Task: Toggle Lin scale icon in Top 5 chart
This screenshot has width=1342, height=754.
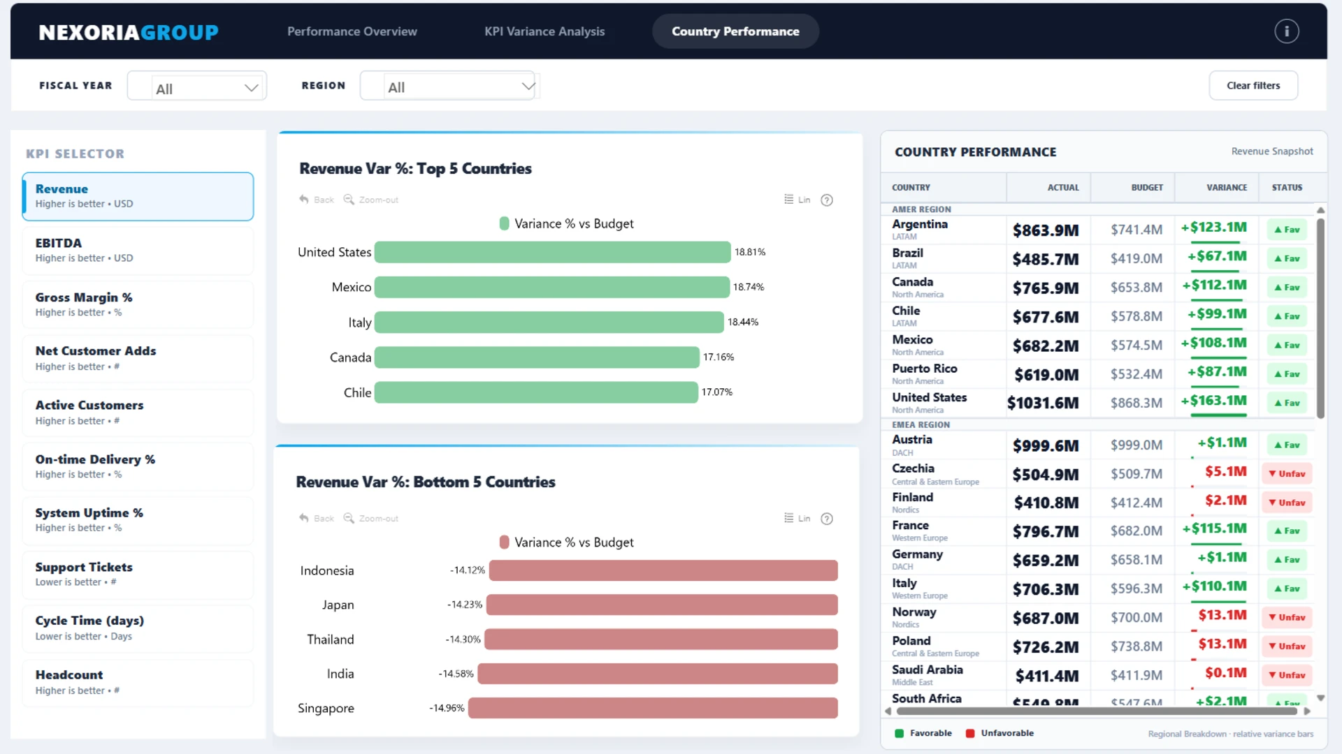Action: click(x=789, y=200)
